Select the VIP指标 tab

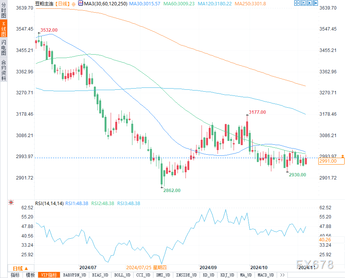coord(48,275)
